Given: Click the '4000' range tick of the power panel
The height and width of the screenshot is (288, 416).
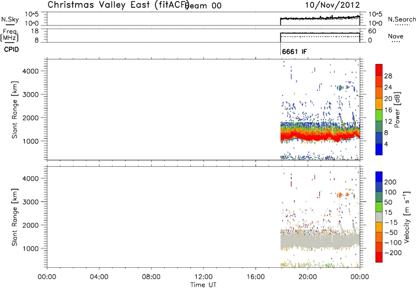Looking at the screenshot, I should pos(31,71).
